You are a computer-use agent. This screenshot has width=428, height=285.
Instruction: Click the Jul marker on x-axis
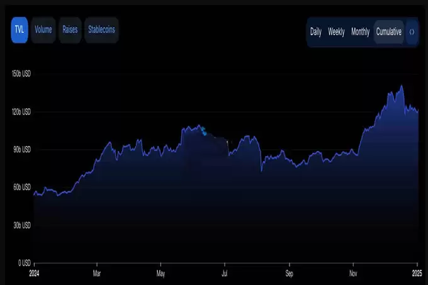225,274
